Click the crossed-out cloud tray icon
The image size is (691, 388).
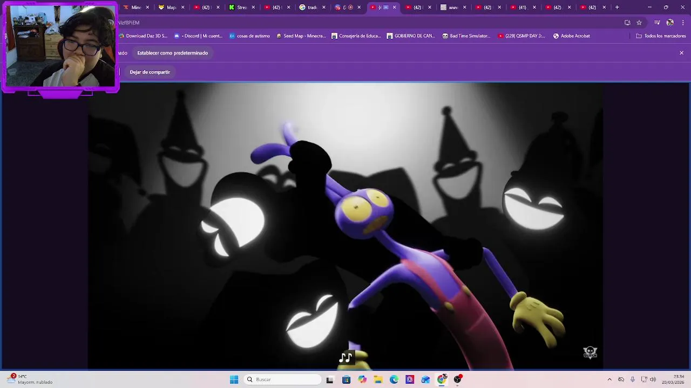pos(621,379)
